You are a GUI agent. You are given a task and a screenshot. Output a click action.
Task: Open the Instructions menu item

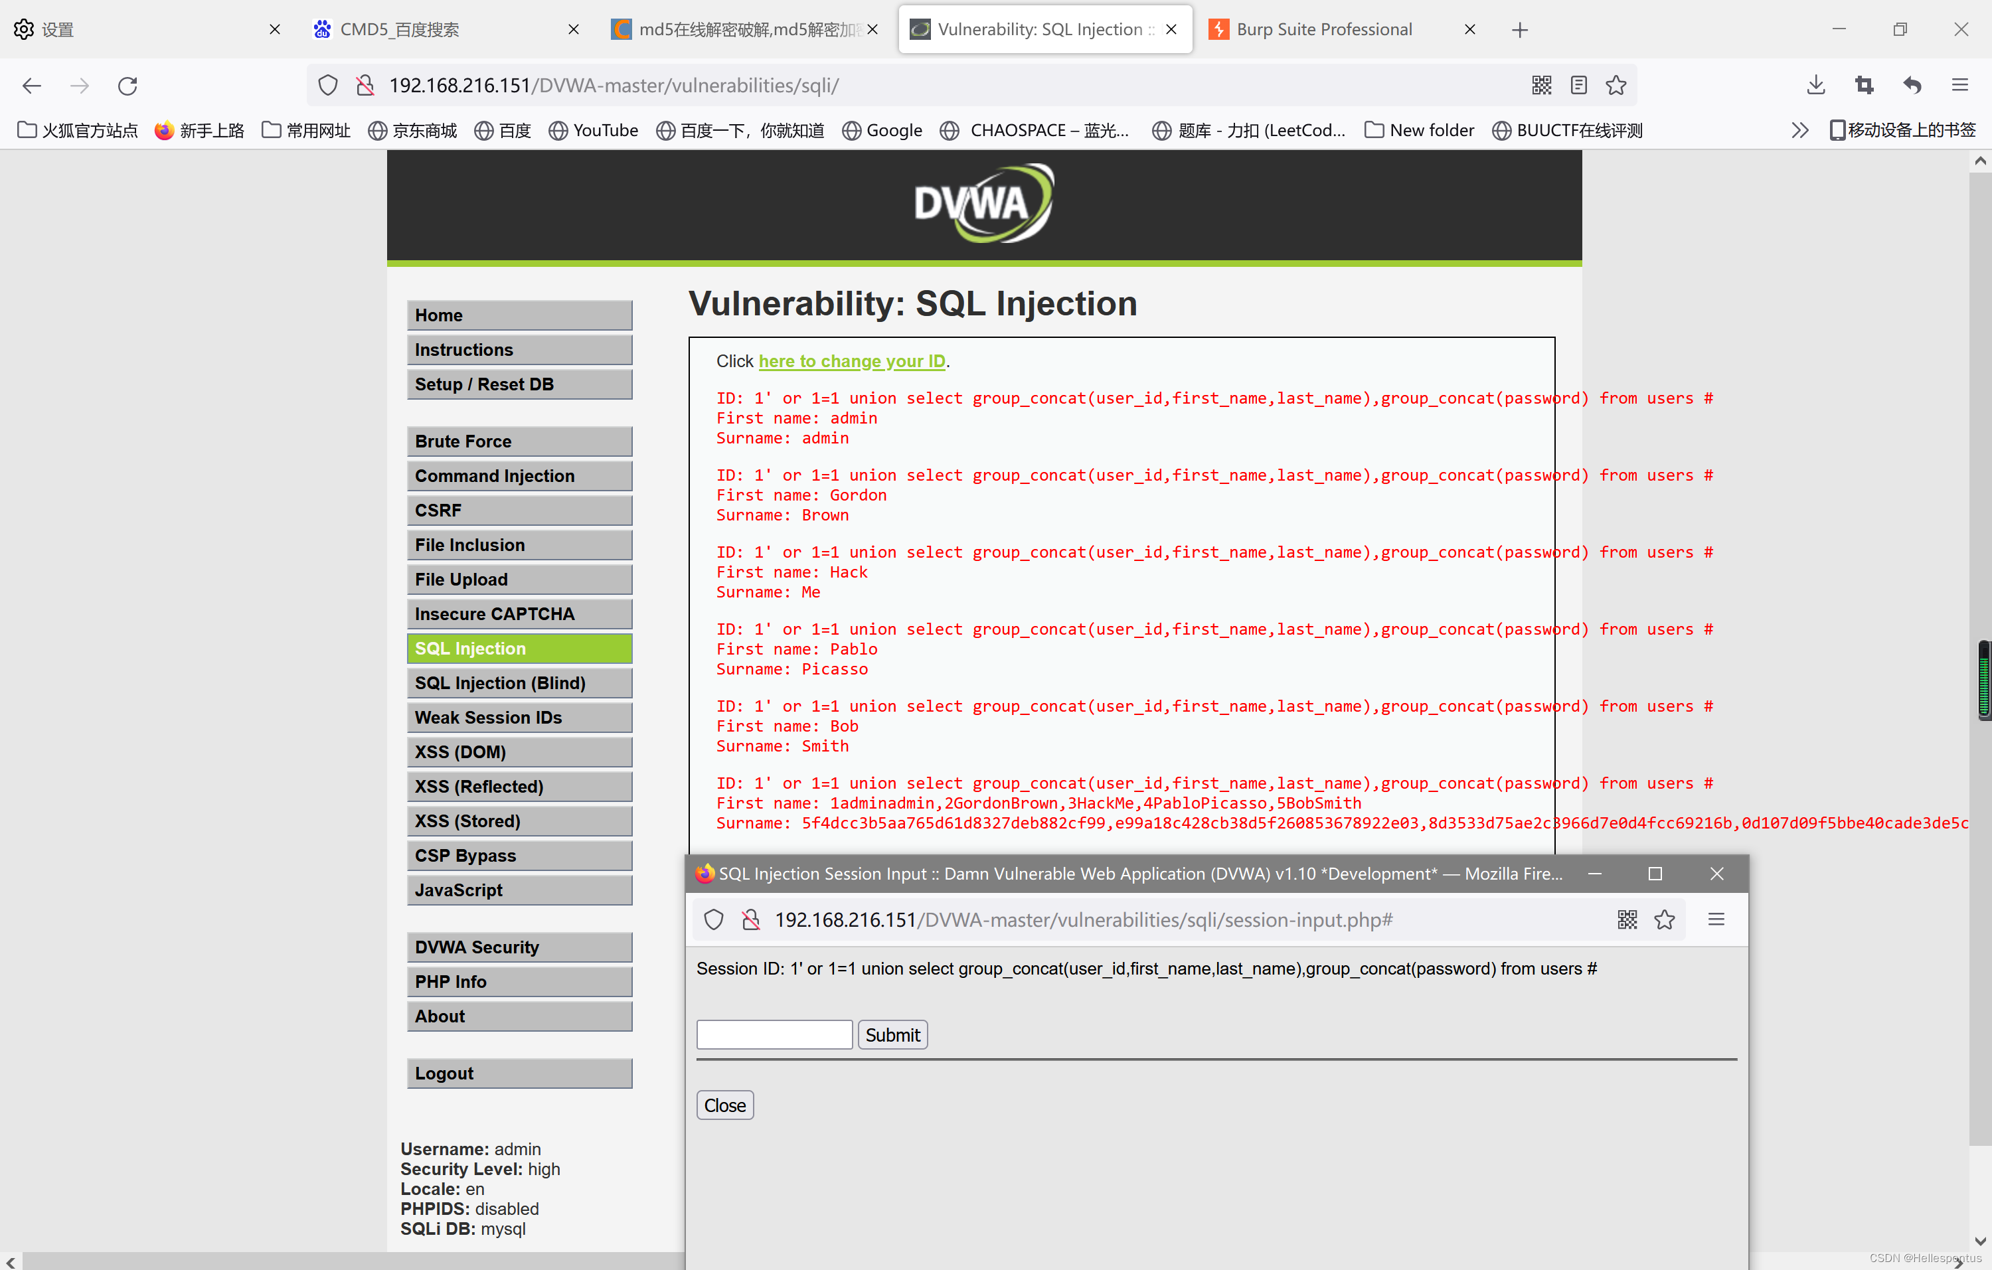[519, 350]
